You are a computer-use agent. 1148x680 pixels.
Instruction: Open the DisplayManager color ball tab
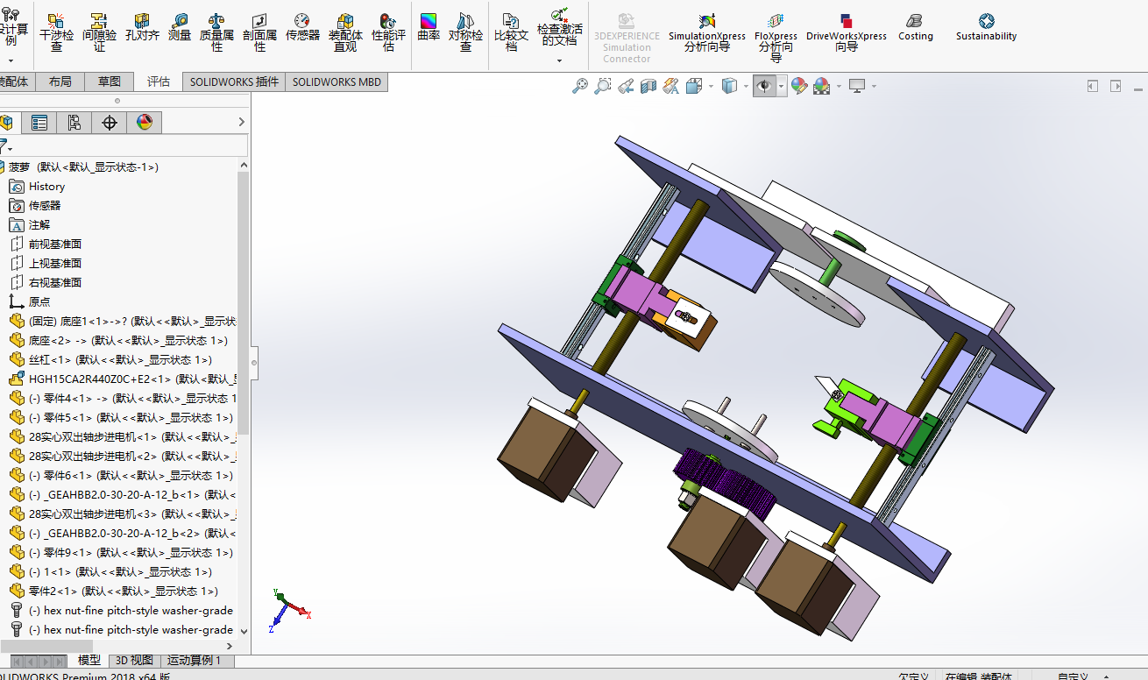pos(145,123)
